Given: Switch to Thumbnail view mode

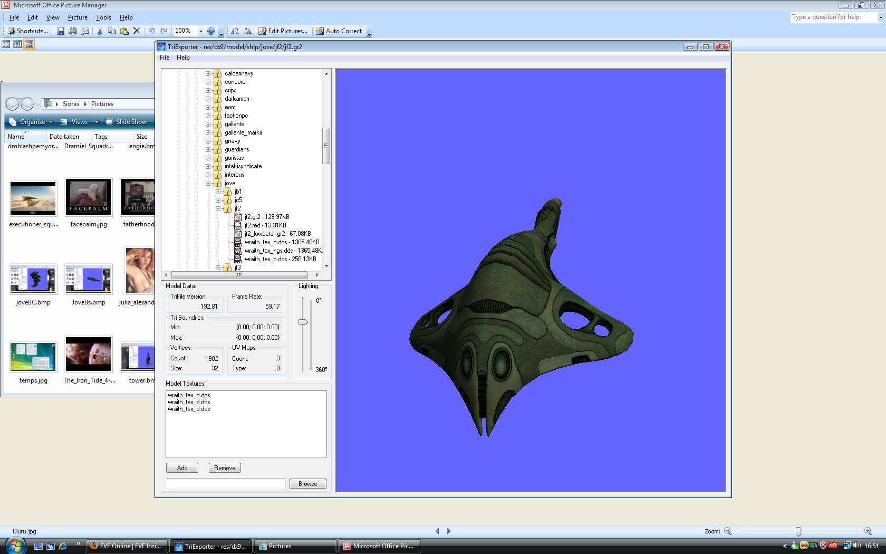Looking at the screenshot, I should coord(6,45).
